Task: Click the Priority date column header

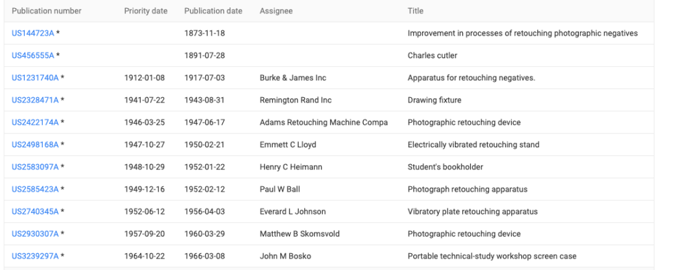Action: (x=144, y=11)
